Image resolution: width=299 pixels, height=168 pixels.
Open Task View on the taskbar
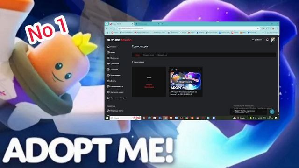[144, 118]
